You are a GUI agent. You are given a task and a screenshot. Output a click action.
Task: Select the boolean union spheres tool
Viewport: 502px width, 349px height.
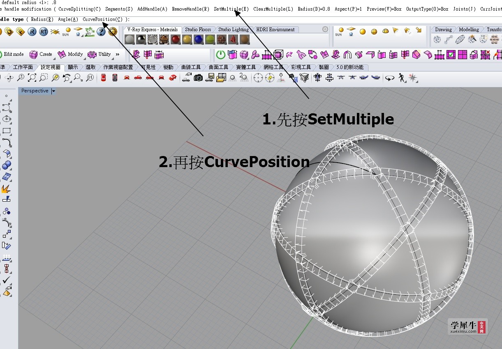click(6, 165)
